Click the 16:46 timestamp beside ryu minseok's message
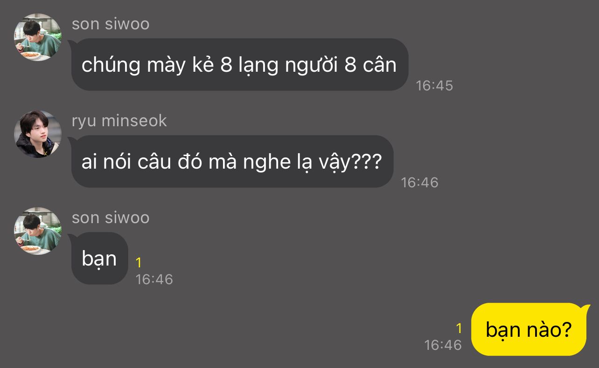 point(420,183)
